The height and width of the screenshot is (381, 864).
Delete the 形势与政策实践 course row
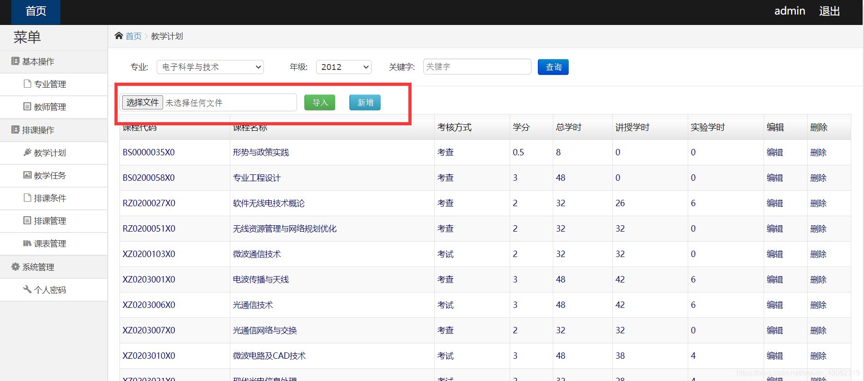tap(818, 153)
